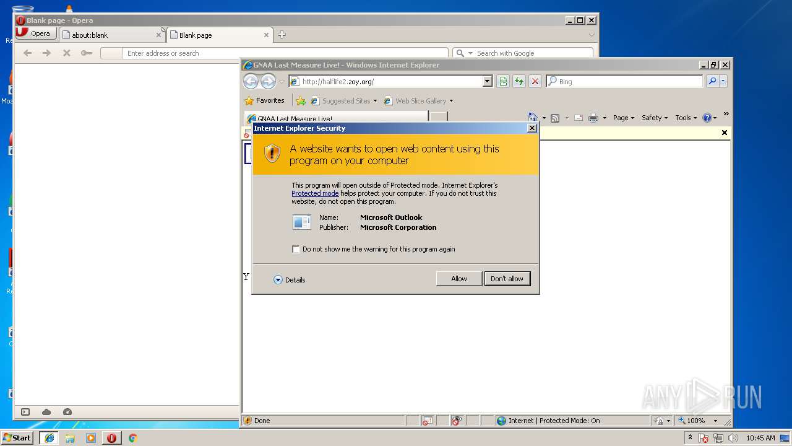Close the Internet Explorer Security dialog
Viewport: 792px width, 446px height.
click(x=532, y=128)
